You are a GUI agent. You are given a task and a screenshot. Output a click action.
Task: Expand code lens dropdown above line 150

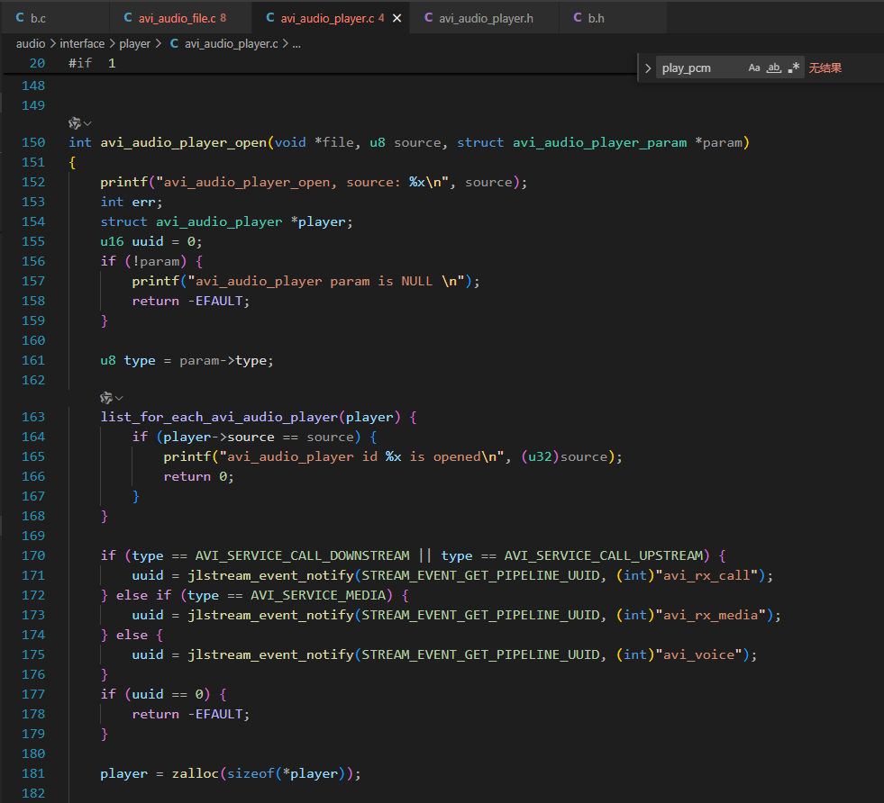87,123
